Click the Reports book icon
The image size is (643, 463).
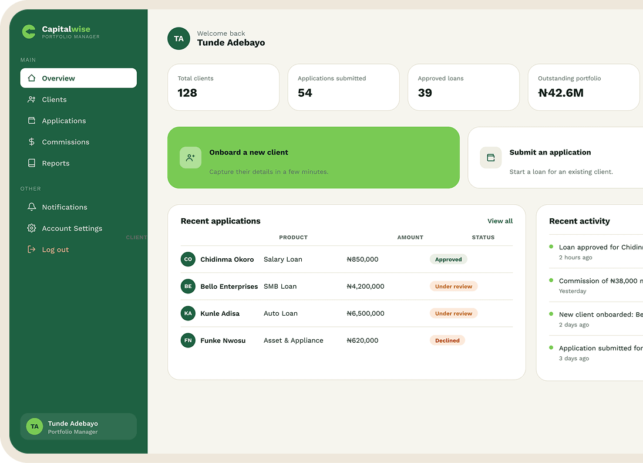[x=32, y=163]
